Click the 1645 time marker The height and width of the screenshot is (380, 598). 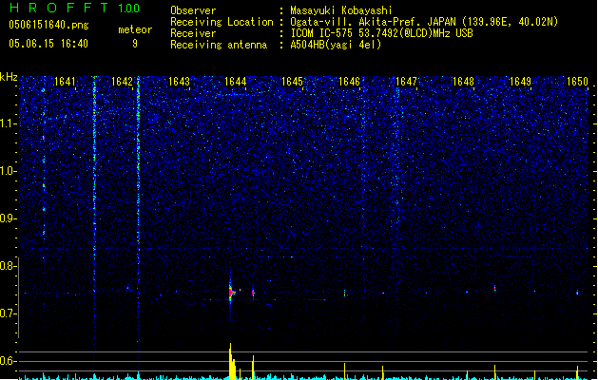(292, 82)
